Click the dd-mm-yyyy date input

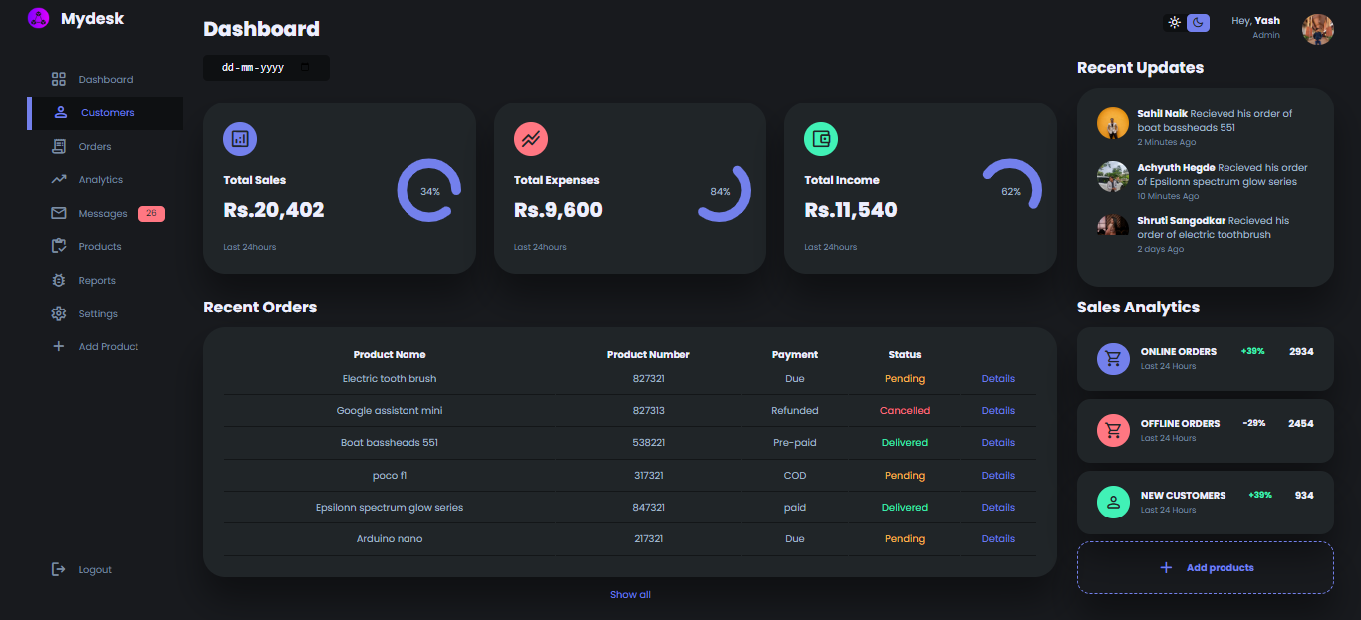click(266, 68)
